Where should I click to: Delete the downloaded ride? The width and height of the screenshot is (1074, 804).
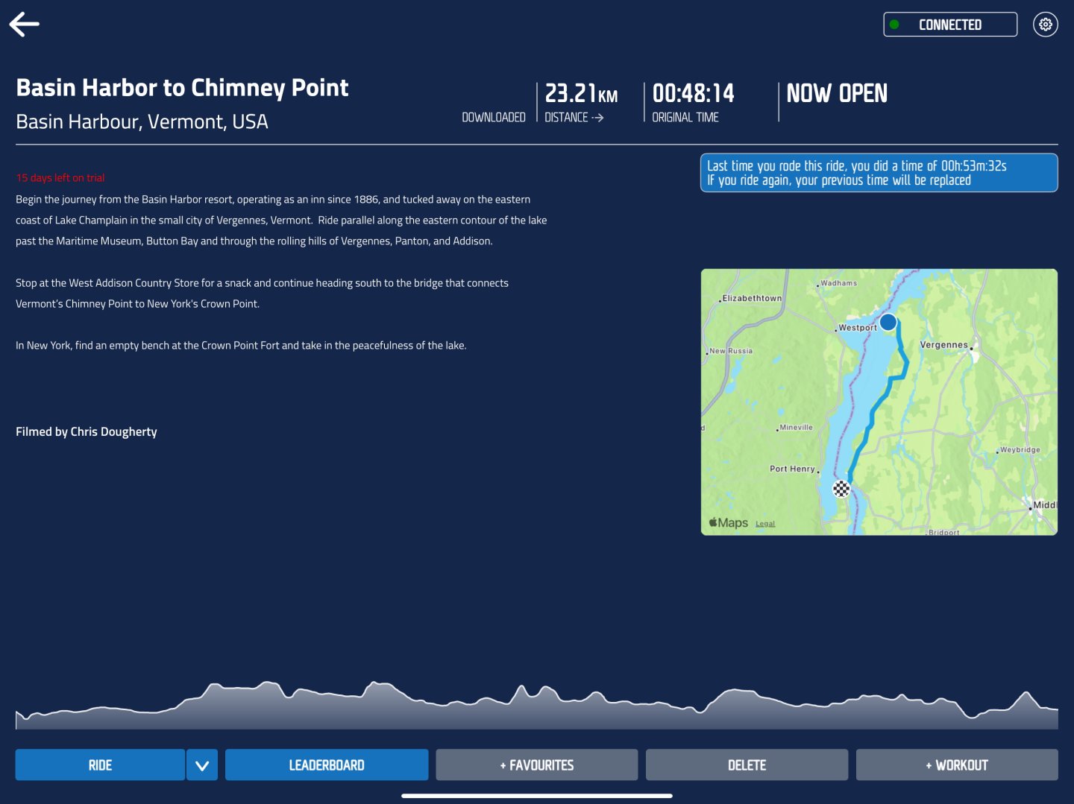747,765
